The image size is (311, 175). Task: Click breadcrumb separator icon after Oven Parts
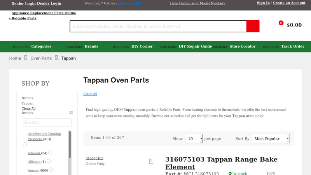point(56,58)
